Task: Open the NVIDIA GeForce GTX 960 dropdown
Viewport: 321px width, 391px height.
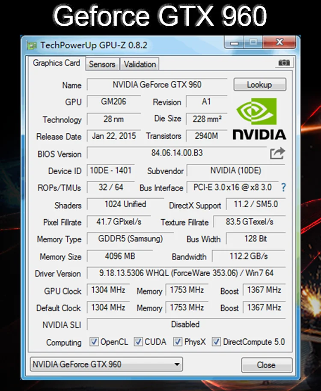Action: (x=107, y=364)
